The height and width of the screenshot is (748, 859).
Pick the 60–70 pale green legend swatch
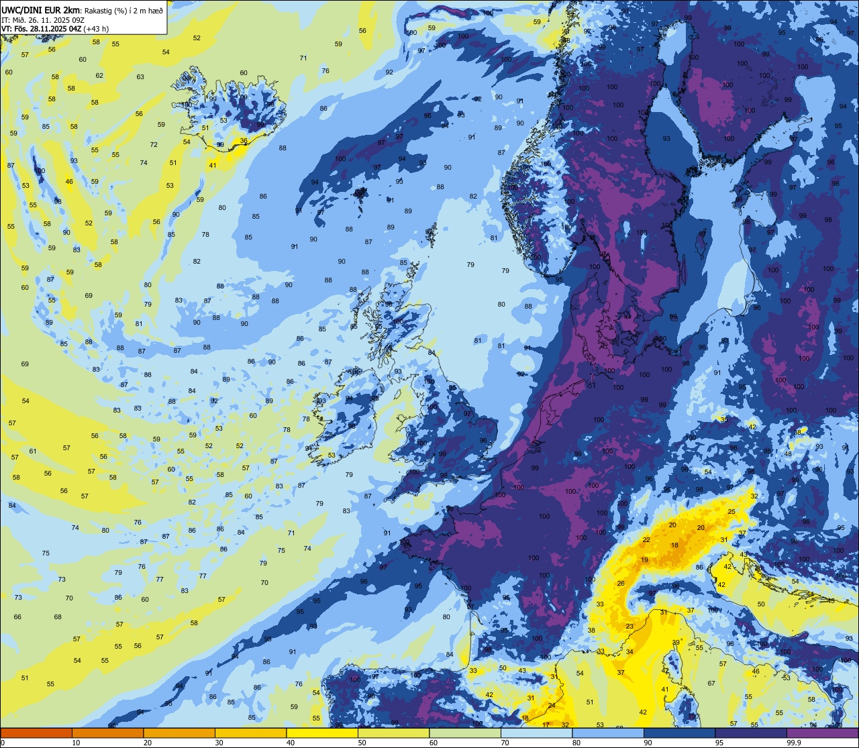[465, 733]
